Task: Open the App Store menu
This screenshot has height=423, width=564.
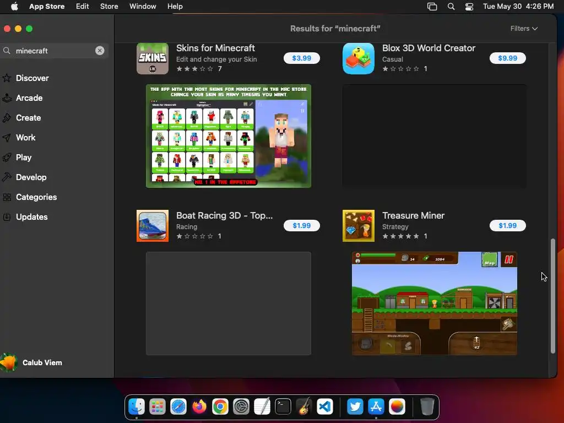Action: [x=47, y=7]
